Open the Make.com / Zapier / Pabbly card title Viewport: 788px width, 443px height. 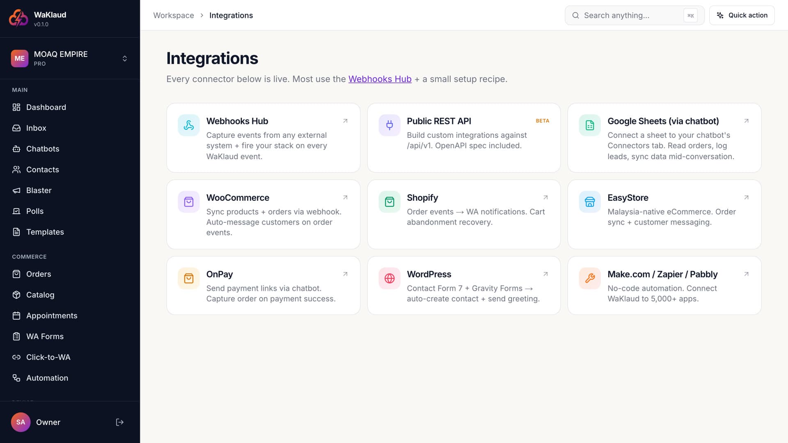[662, 274]
